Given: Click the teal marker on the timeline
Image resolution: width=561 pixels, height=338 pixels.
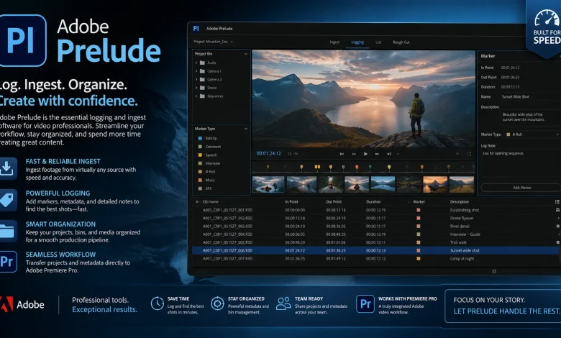Looking at the screenshot, I should pos(370,167).
